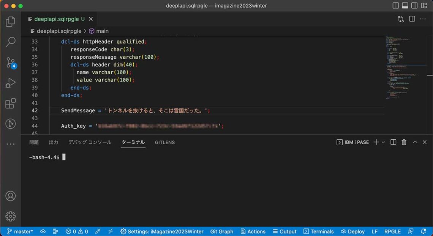The image size is (433, 236).
Task: Switch to the GITLENS panel tab
Action: (x=165, y=142)
